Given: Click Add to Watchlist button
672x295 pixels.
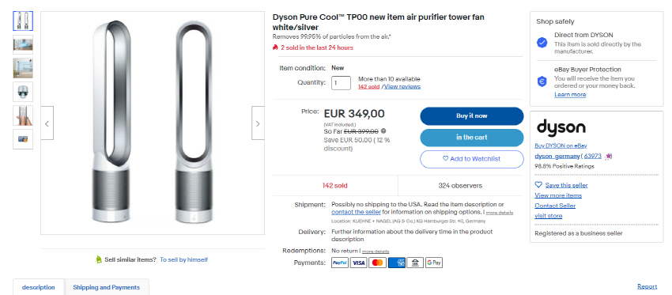Looking at the screenshot, I should (471, 159).
